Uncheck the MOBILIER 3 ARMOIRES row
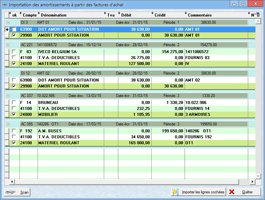 click(14, 114)
